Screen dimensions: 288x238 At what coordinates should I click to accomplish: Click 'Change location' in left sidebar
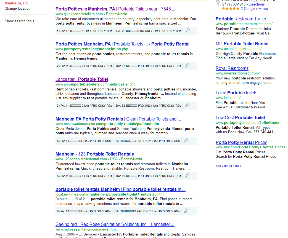coord(17,9)
